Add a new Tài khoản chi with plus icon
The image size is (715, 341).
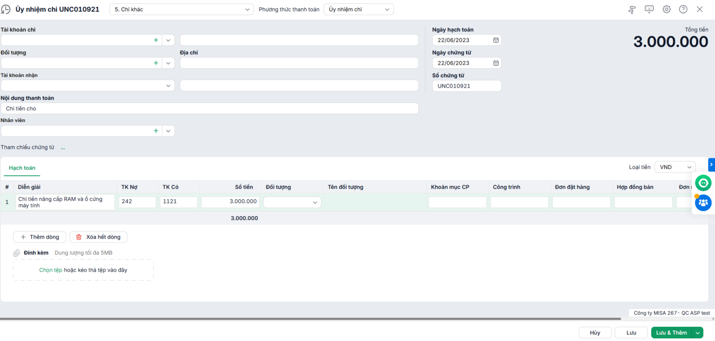pos(156,40)
